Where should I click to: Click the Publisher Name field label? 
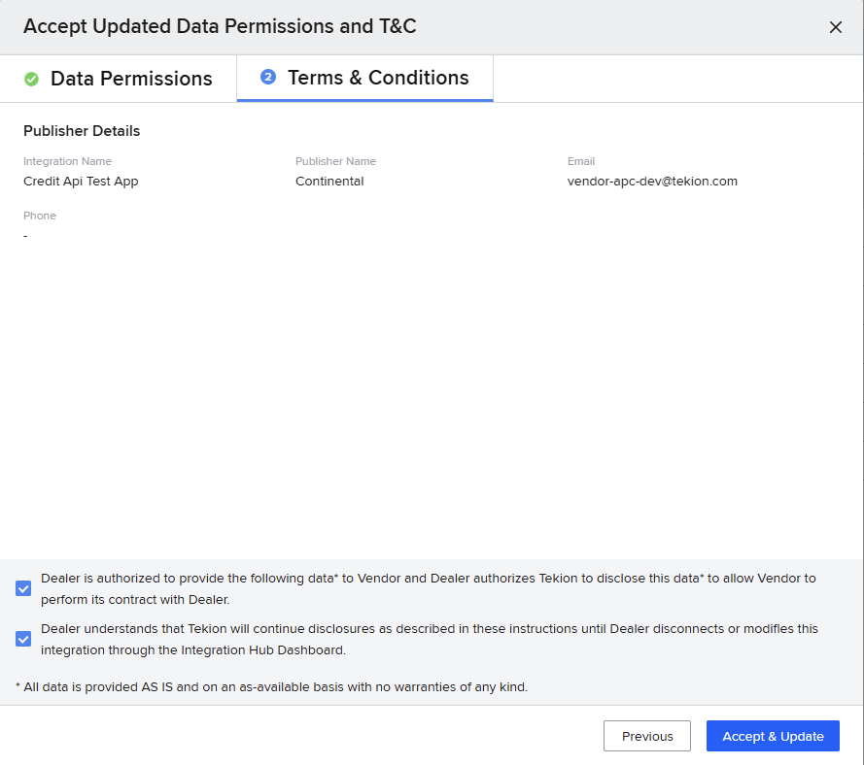335,161
